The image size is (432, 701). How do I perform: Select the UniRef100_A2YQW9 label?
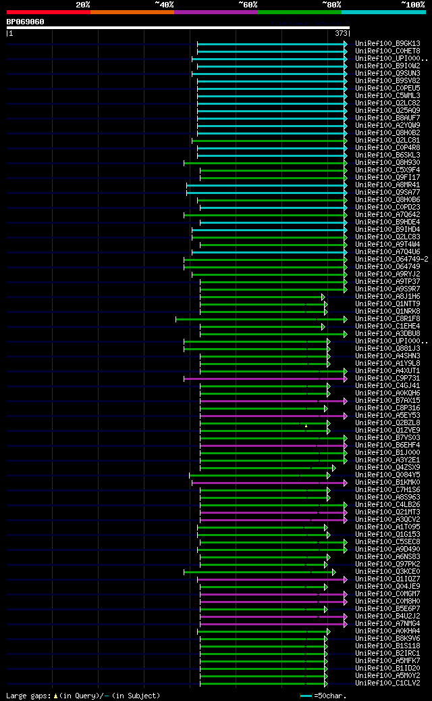[x=388, y=126]
